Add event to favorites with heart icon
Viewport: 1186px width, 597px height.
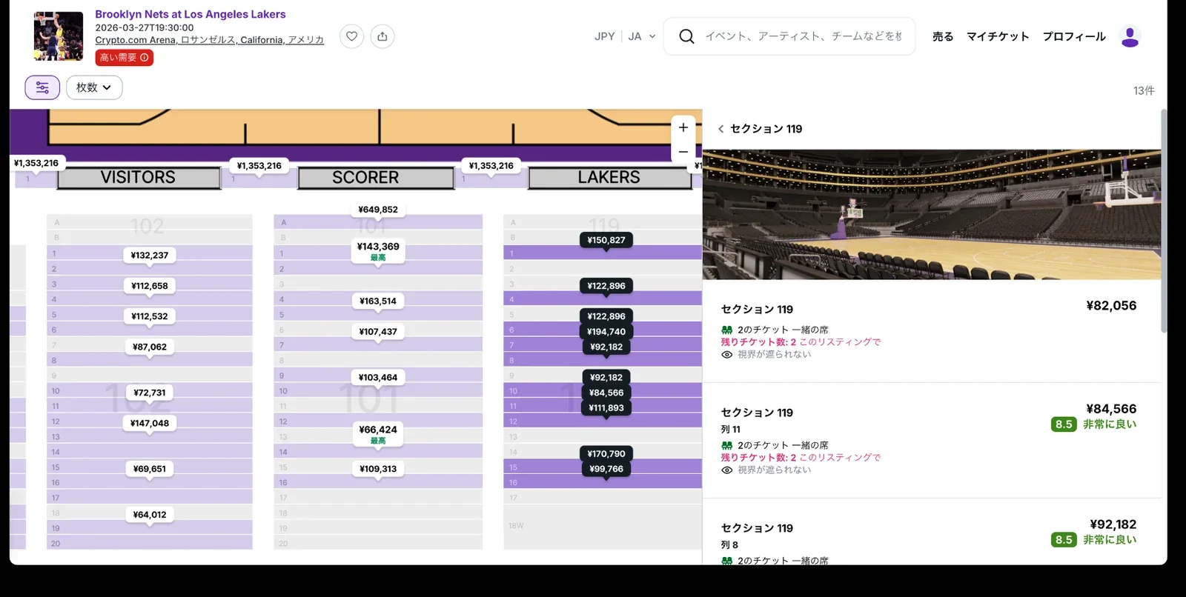[x=351, y=36]
